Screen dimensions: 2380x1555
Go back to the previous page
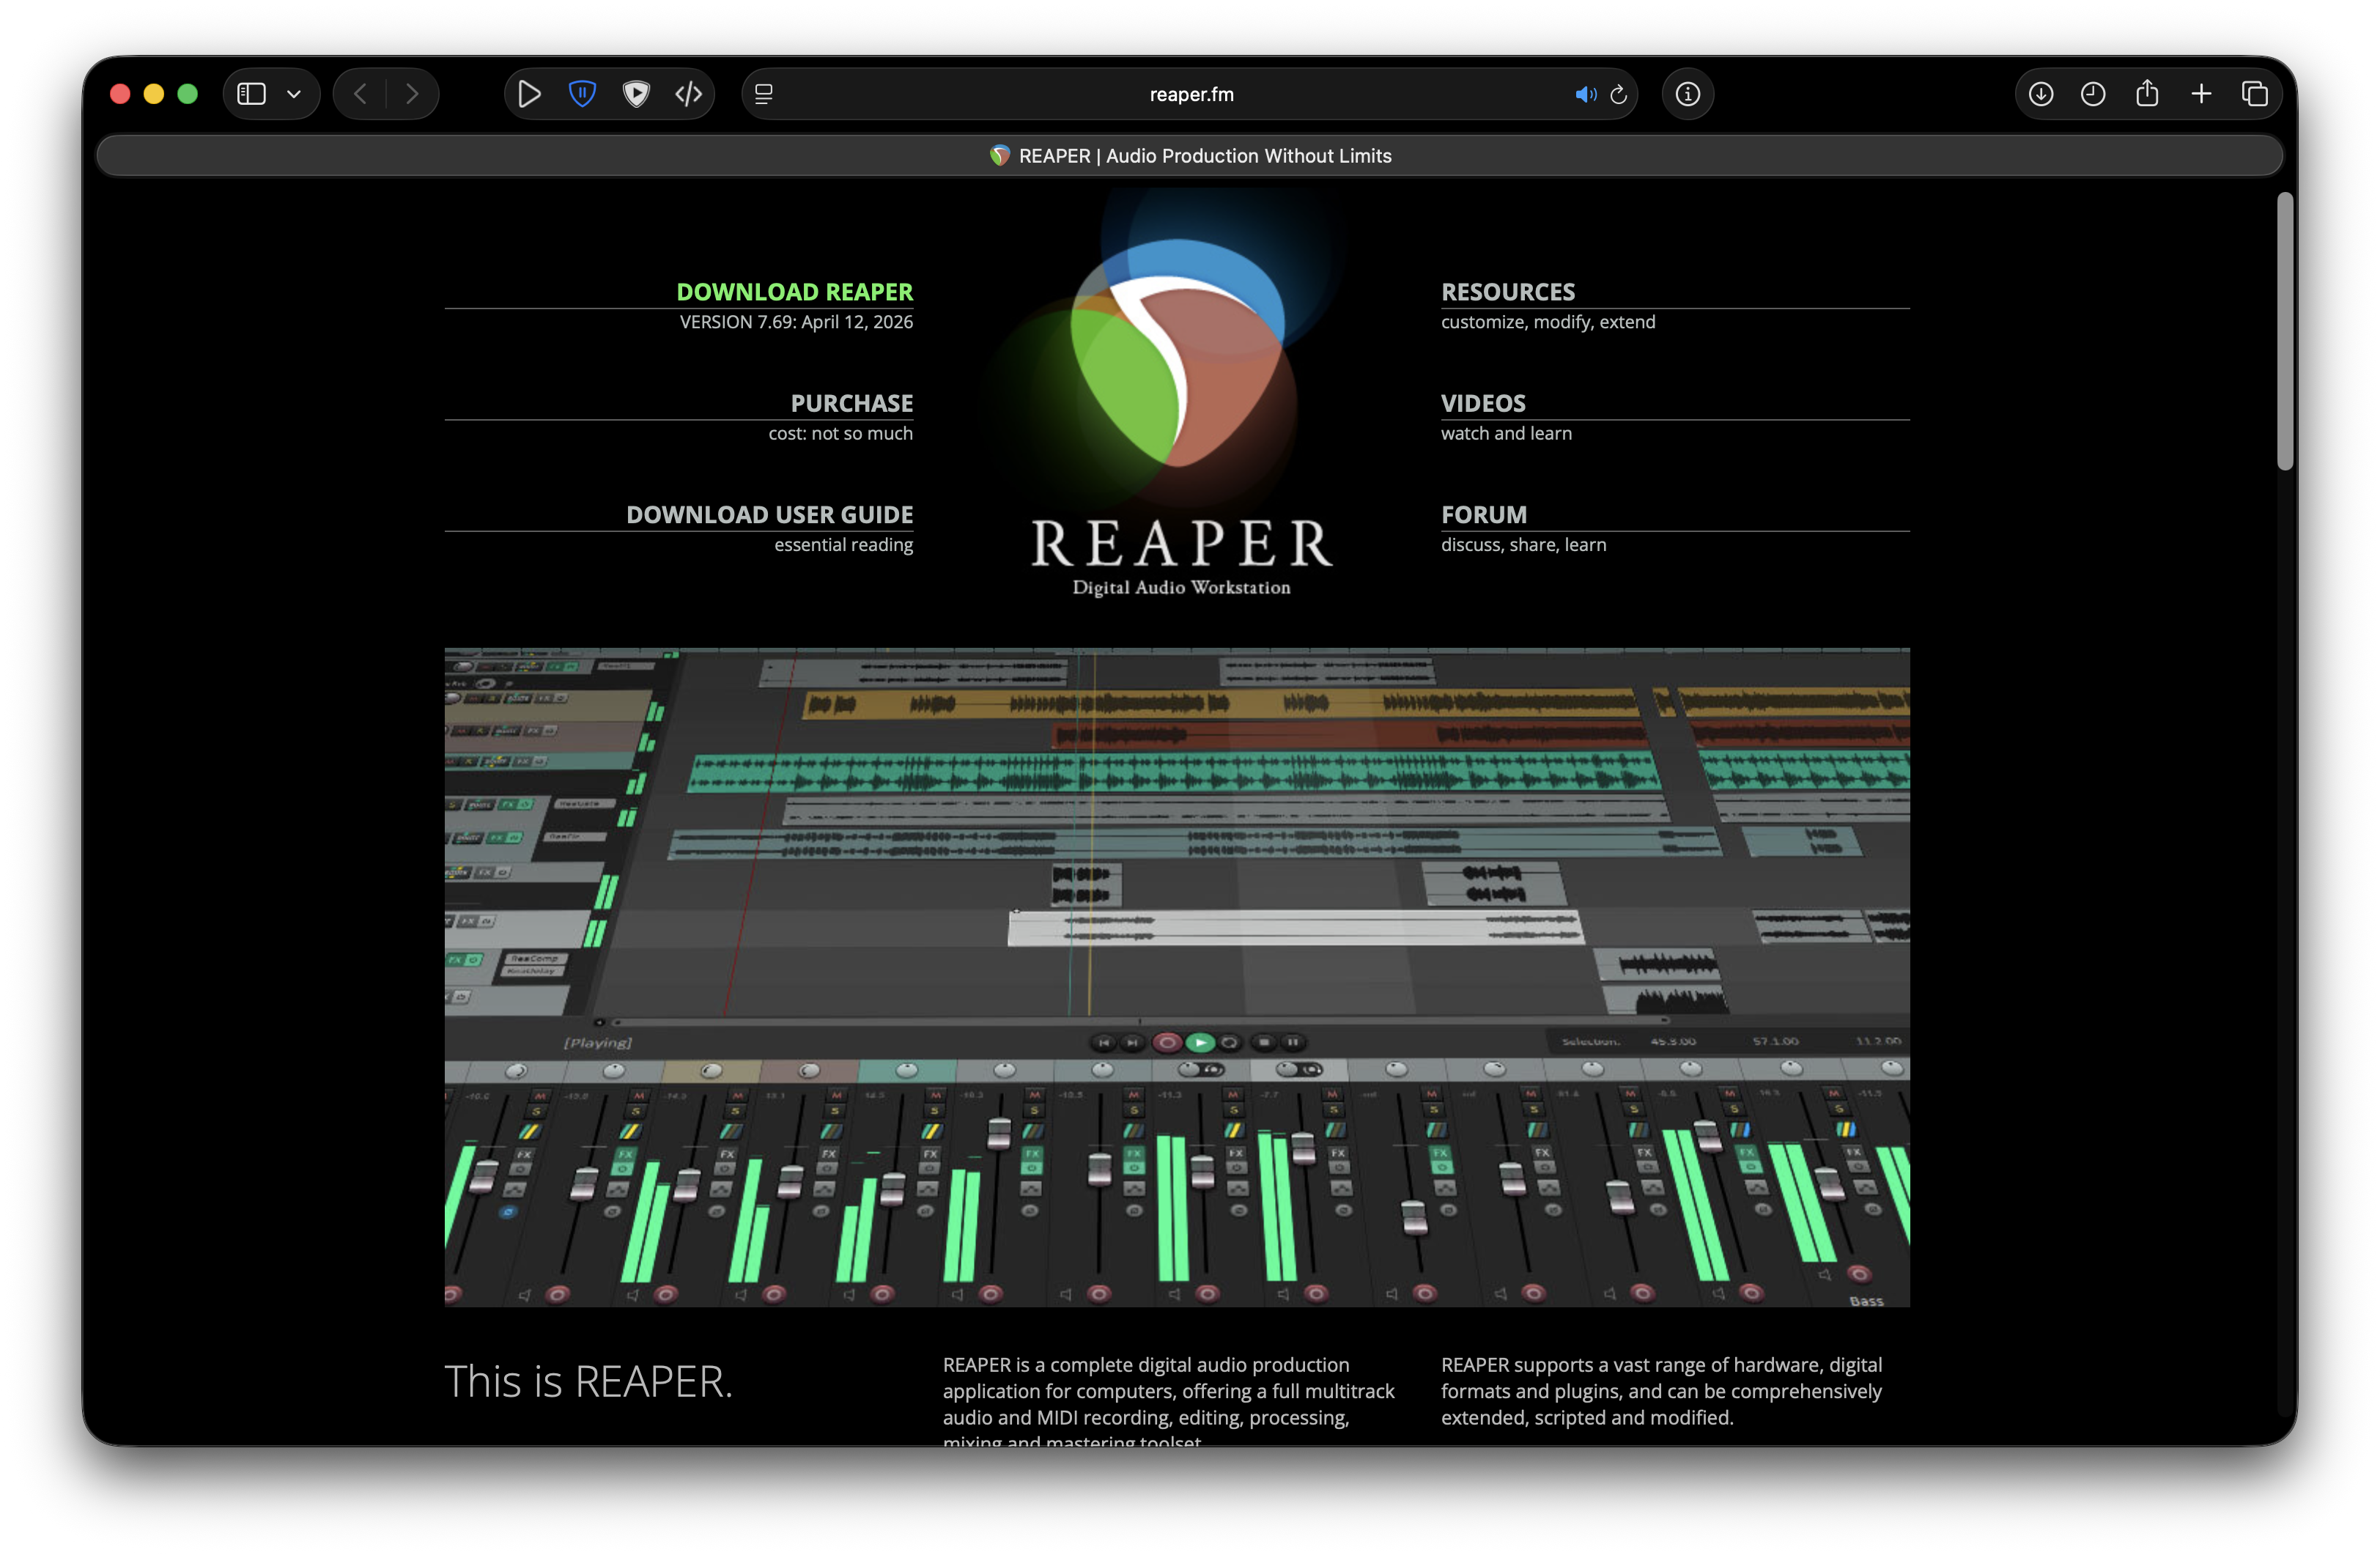(x=360, y=94)
